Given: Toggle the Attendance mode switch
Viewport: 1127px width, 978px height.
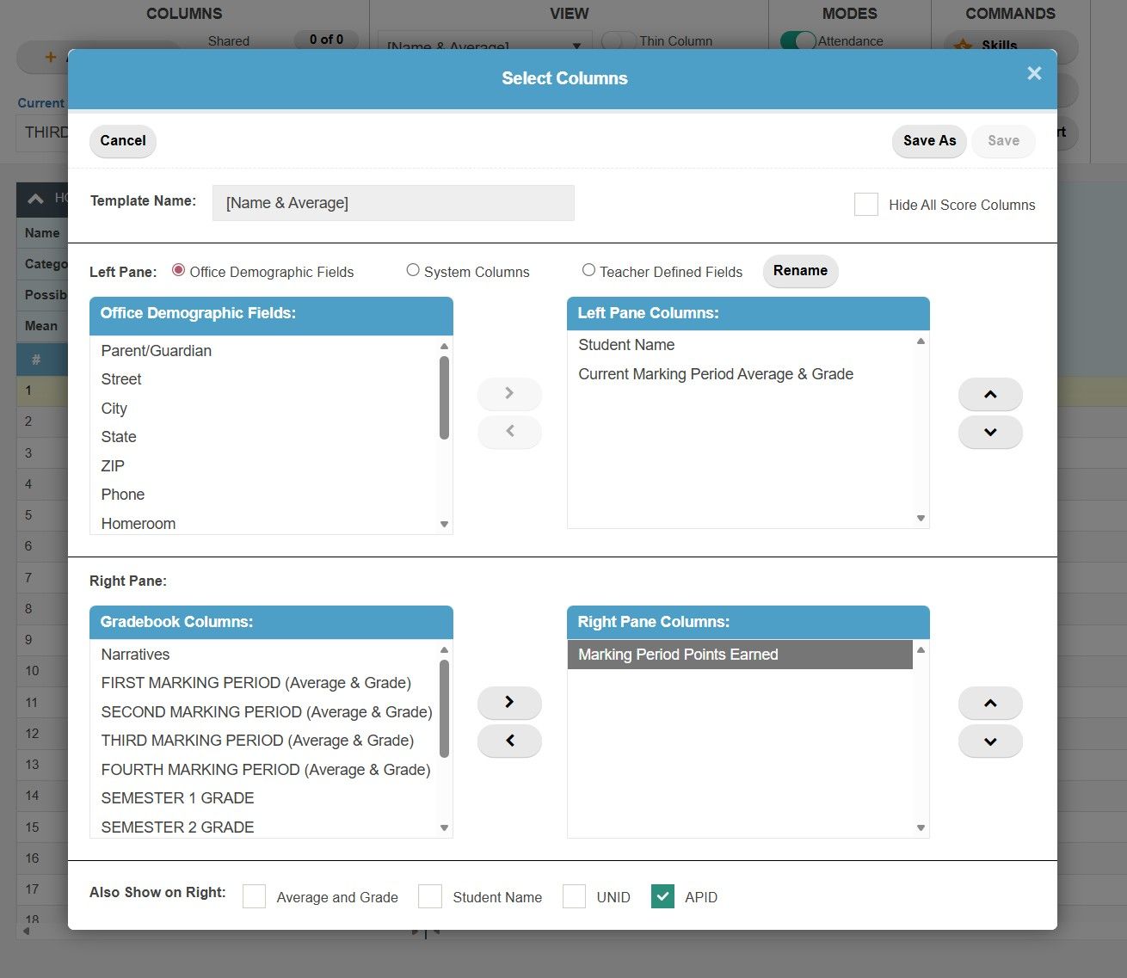Looking at the screenshot, I should coord(799,40).
